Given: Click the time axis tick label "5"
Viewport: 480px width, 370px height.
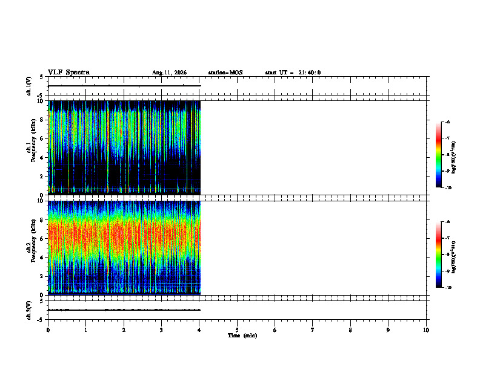Looking at the screenshot, I should pos(237,330).
